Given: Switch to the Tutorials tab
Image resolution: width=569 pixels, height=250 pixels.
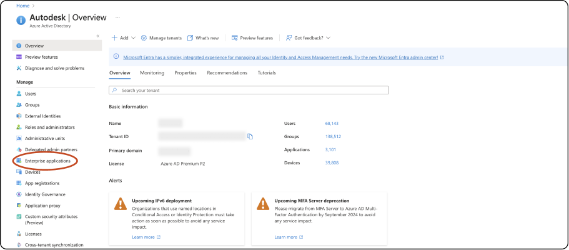Looking at the screenshot, I should pos(267,73).
